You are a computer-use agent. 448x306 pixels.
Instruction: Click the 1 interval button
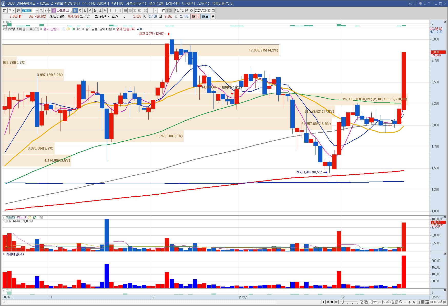tap(110, 10)
